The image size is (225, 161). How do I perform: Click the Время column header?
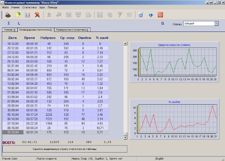coord(29,38)
